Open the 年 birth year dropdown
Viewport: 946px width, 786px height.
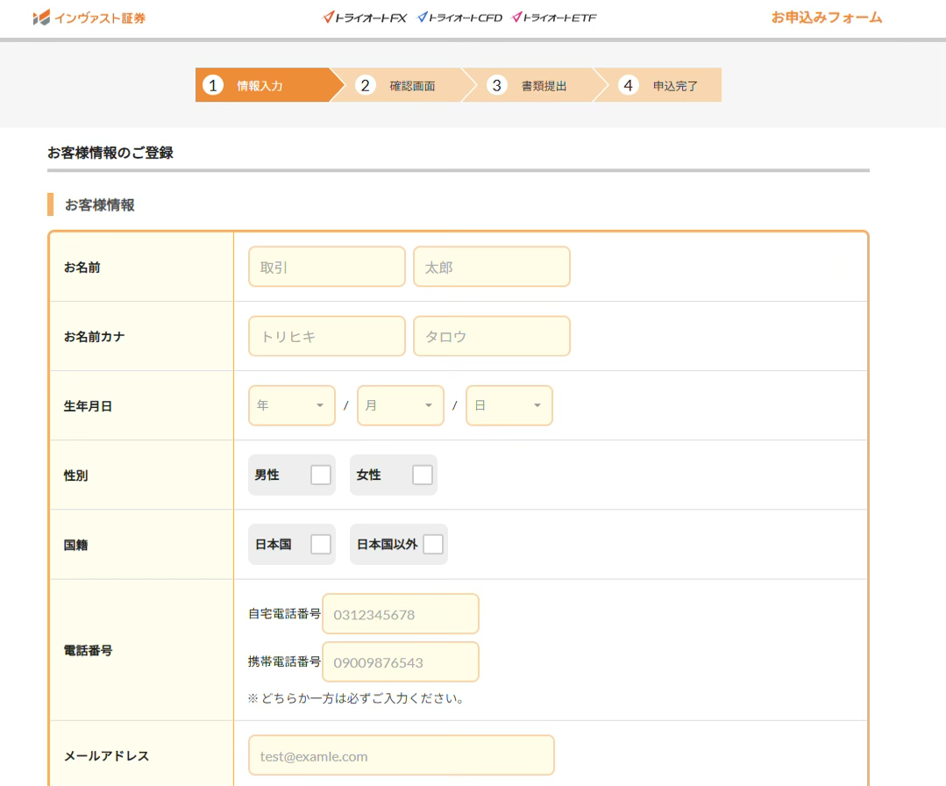[x=291, y=405]
